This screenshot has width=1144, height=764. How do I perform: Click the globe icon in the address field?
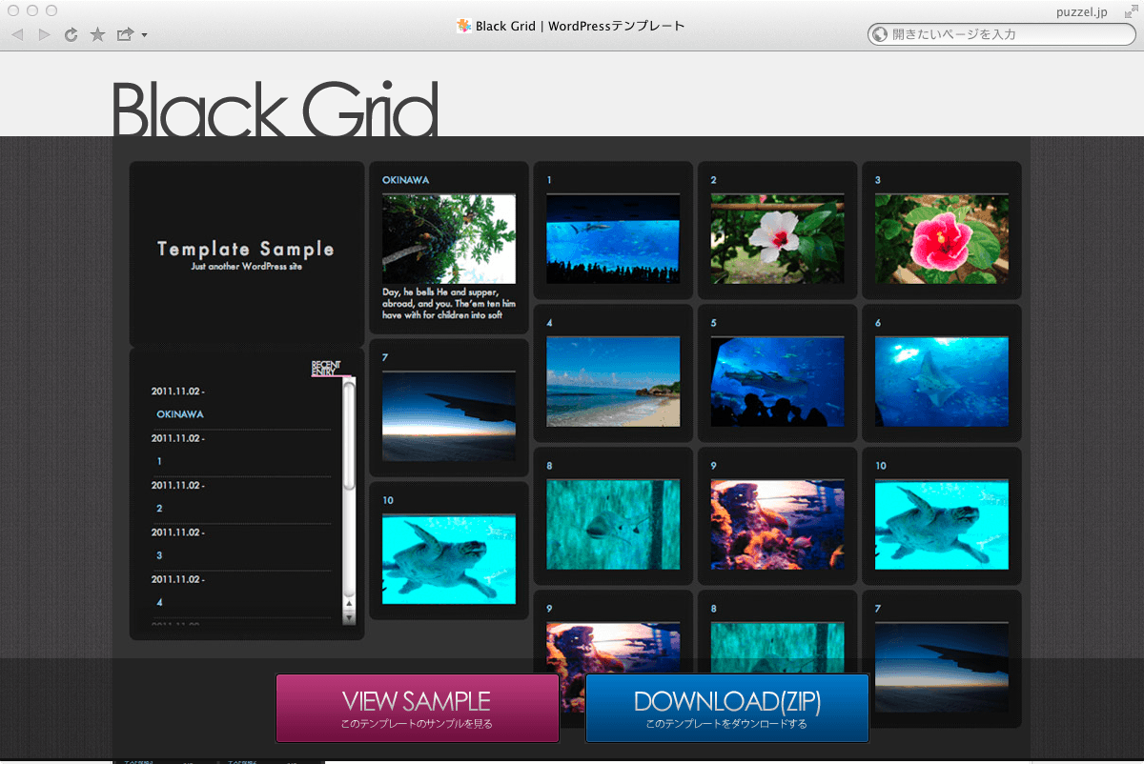(x=879, y=34)
